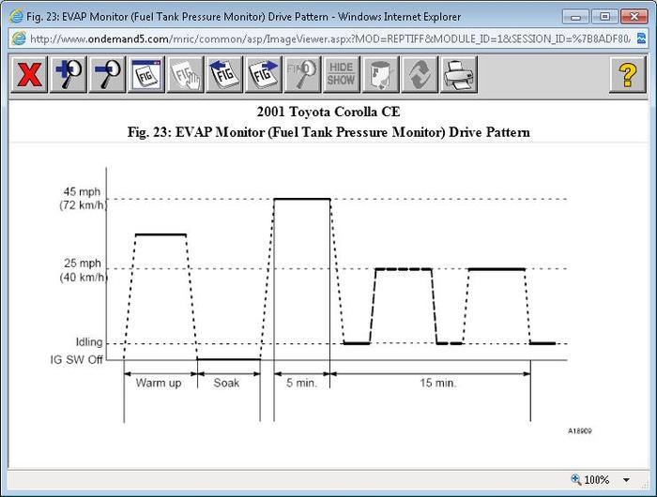657x497 pixels.
Task: Click the '45 mph' axis label
Action: 82,191
